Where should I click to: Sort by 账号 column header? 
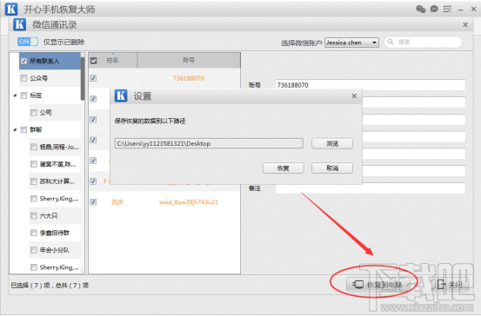(x=189, y=60)
